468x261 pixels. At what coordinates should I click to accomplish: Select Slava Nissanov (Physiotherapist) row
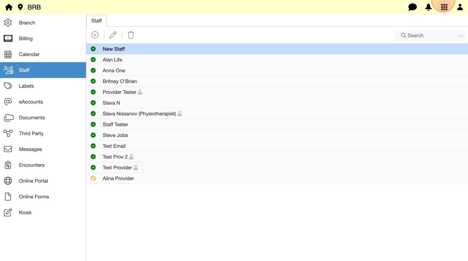point(139,114)
